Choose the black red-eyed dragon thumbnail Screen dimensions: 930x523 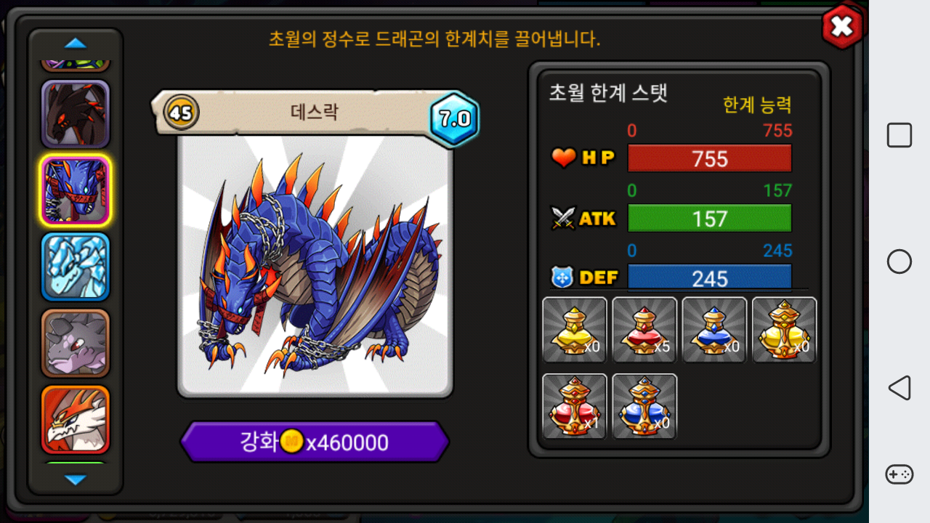76,114
